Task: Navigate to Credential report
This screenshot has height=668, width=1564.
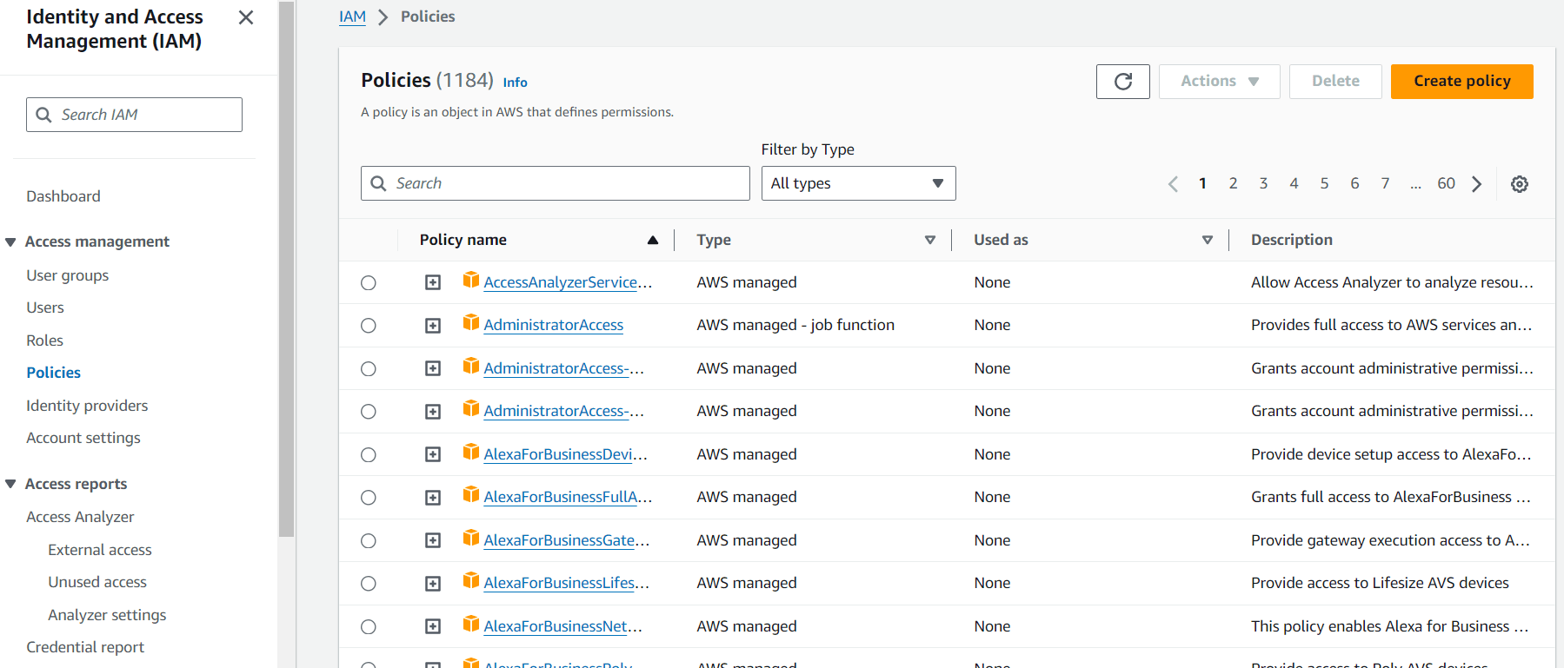Action: [85, 647]
